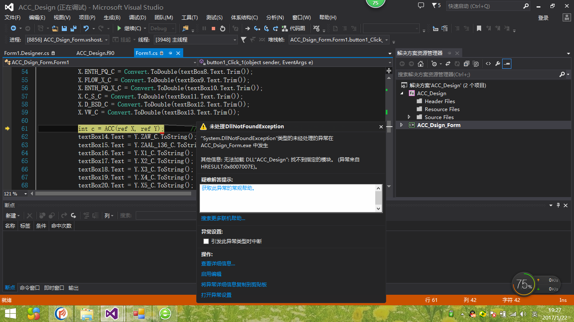Click the Save All toolbar icon
574x322 pixels.
click(x=74, y=28)
